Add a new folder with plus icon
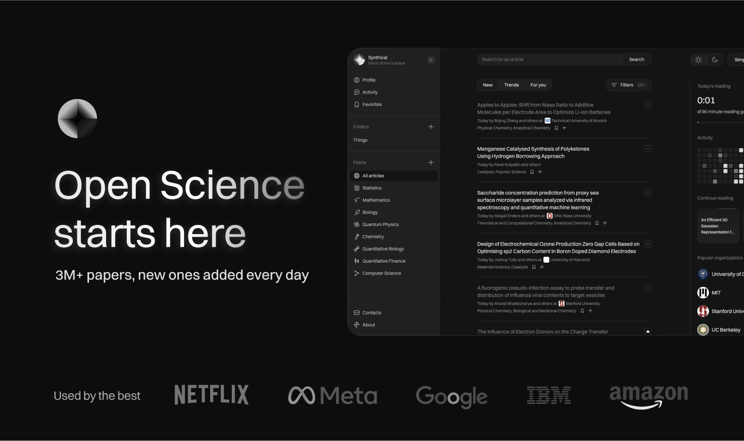Viewport: 744px width, 441px height. pyautogui.click(x=431, y=127)
